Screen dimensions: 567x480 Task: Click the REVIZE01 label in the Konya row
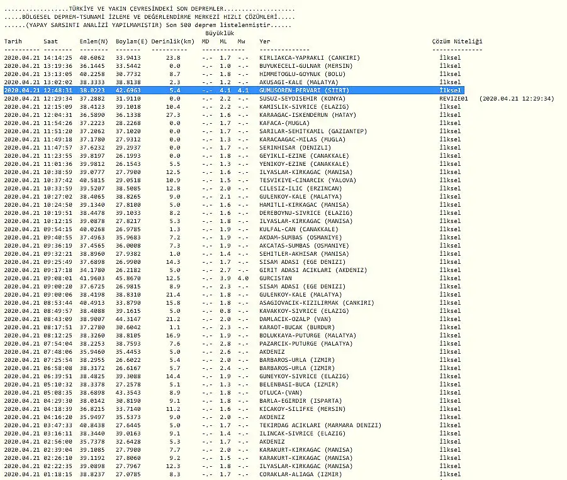[454, 99]
